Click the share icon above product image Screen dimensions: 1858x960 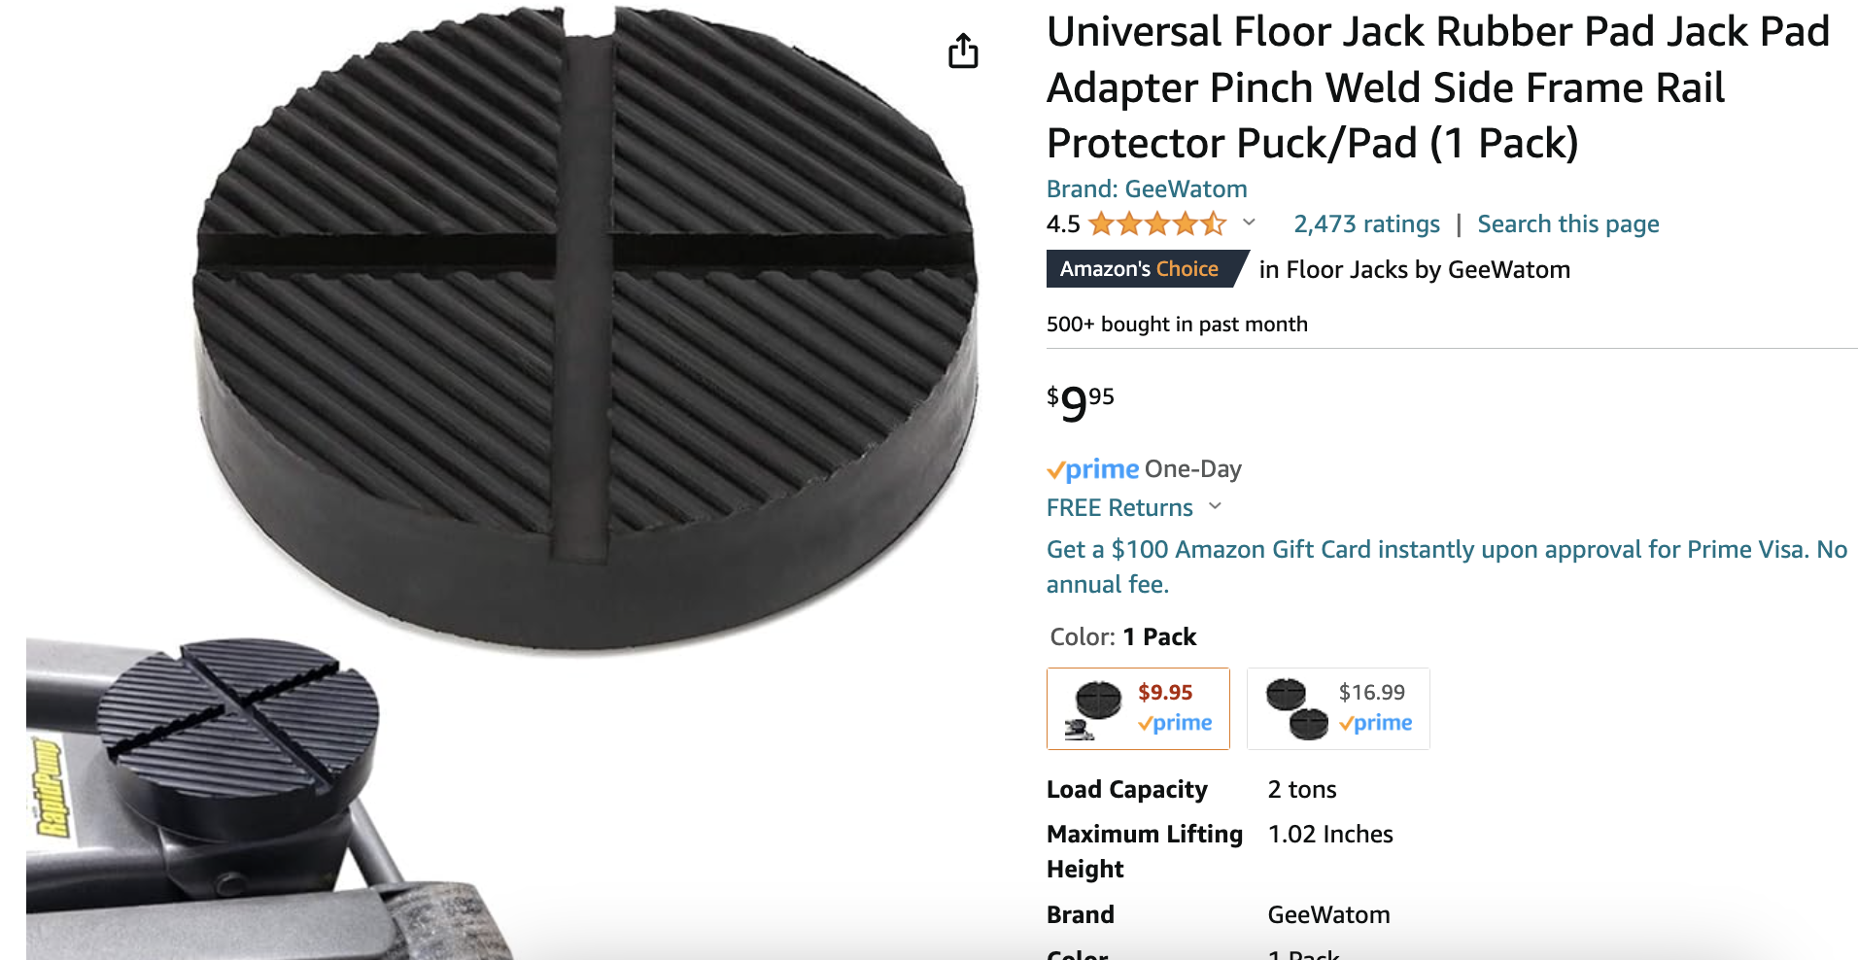coord(963,51)
